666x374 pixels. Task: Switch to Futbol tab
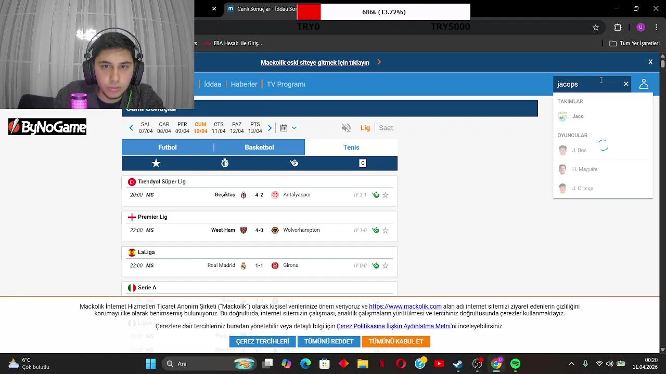[168, 148]
